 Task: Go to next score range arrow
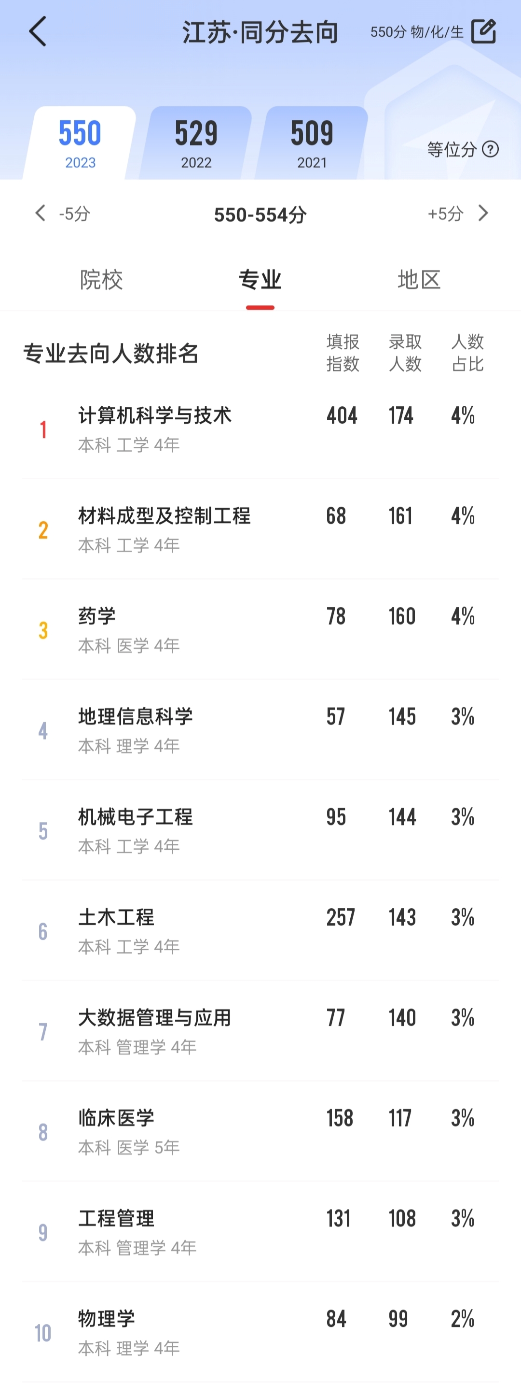click(483, 213)
